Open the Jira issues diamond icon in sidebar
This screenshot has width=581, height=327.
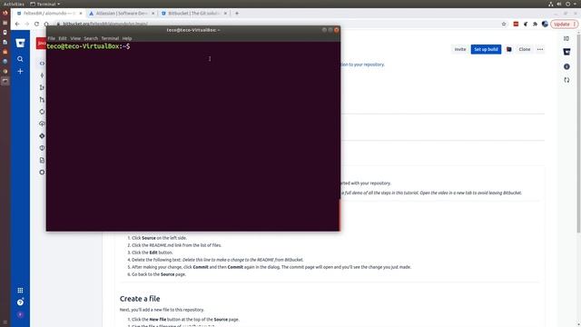pyautogui.click(x=42, y=135)
